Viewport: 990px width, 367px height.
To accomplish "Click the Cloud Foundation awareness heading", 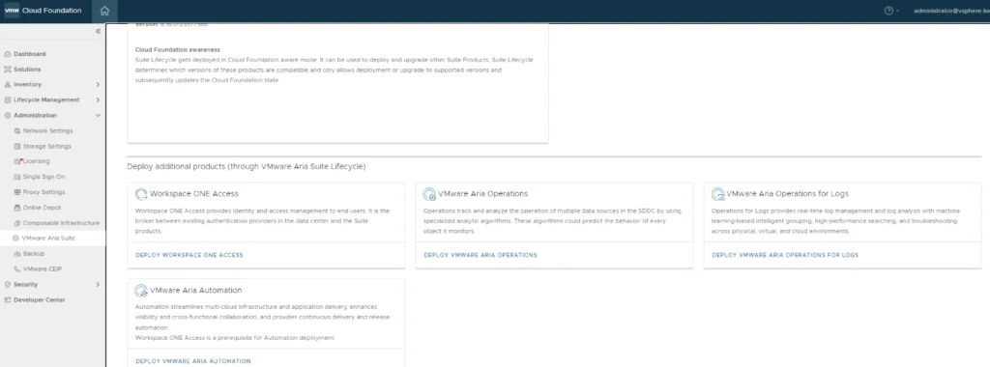I will tap(178, 50).
